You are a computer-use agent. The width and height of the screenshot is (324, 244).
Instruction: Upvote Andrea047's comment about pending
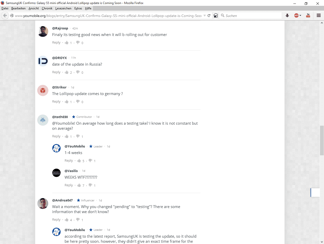[67, 220]
